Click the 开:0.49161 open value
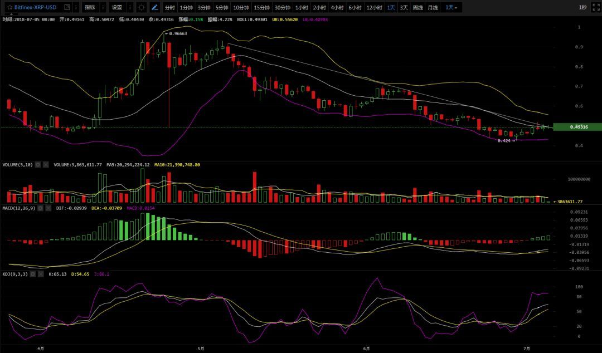This screenshot has height=353, width=602. tap(72, 19)
